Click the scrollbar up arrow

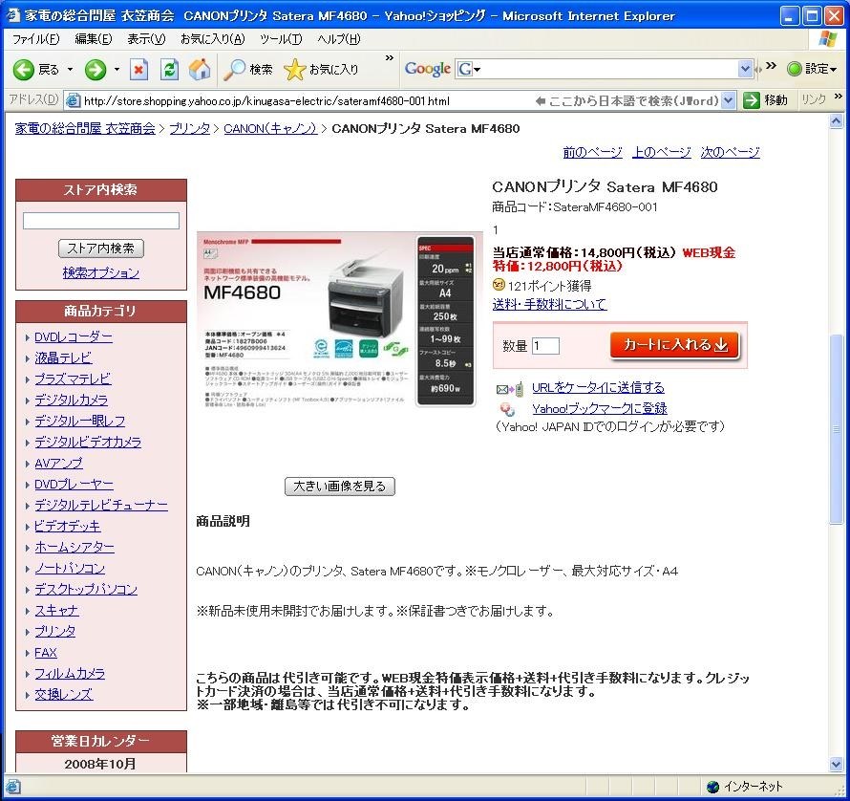[x=837, y=121]
